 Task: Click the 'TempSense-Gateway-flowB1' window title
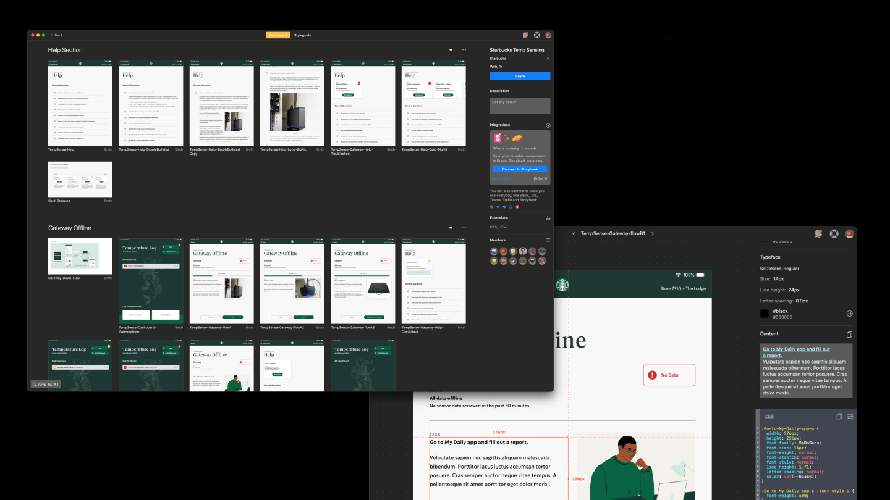[x=613, y=234]
